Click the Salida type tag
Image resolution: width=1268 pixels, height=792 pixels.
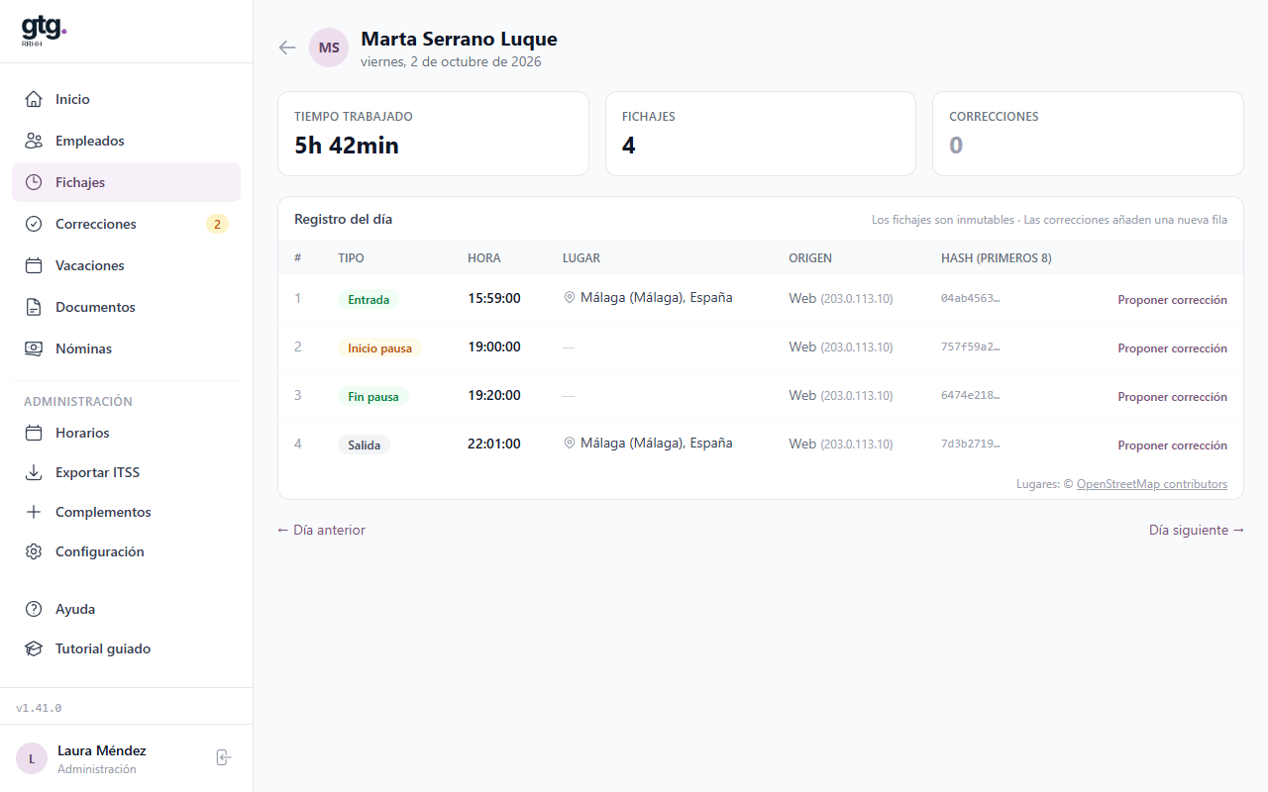coord(364,445)
